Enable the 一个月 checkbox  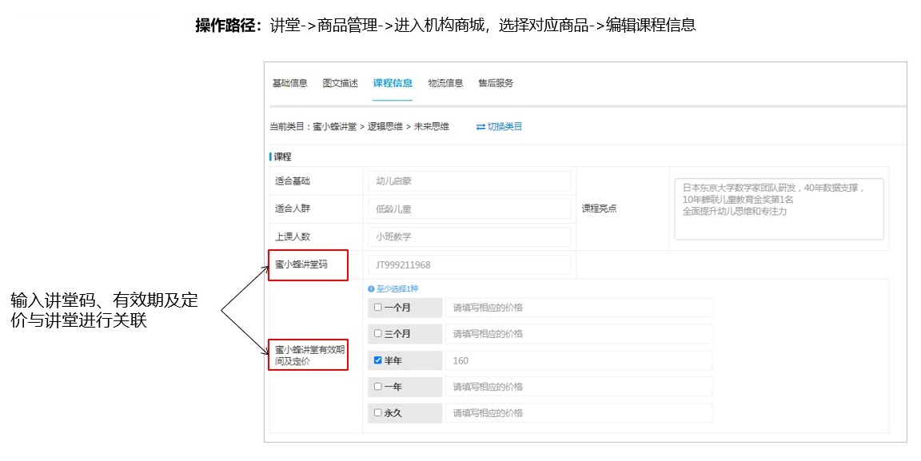[x=378, y=308]
